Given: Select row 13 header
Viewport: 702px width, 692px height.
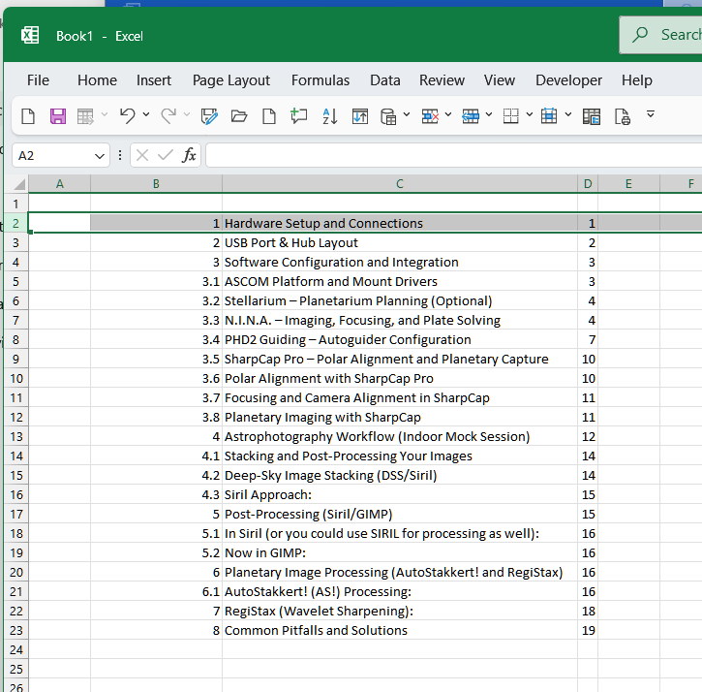Looking at the screenshot, I should (16, 436).
